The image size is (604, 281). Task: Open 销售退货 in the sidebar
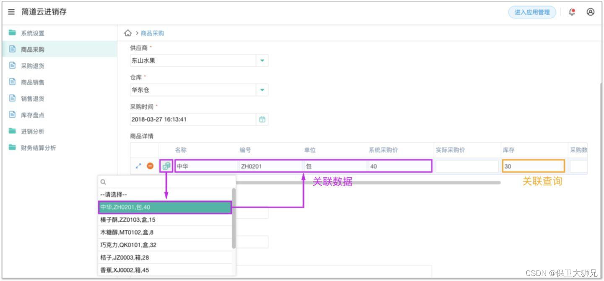(x=33, y=99)
